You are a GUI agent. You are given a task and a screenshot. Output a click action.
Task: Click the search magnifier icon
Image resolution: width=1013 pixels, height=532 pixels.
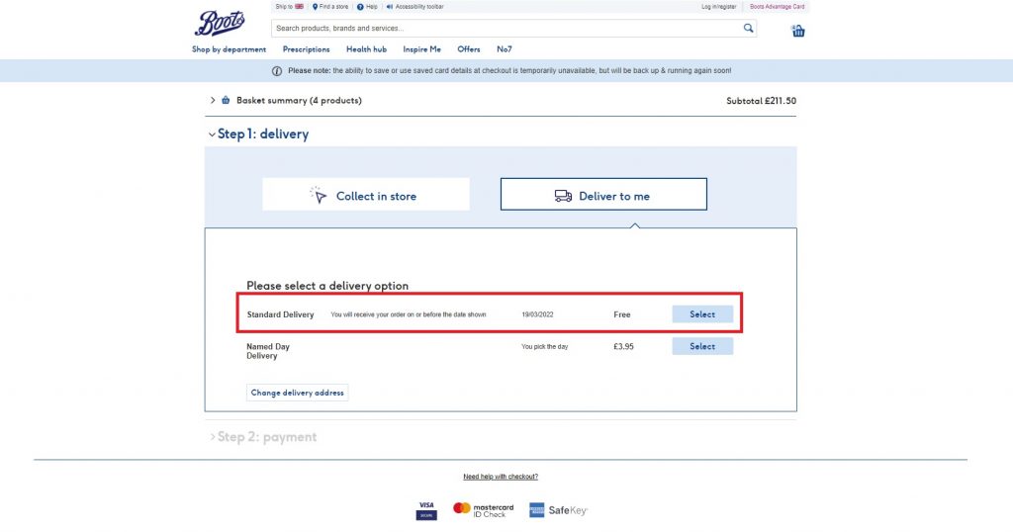(x=748, y=29)
